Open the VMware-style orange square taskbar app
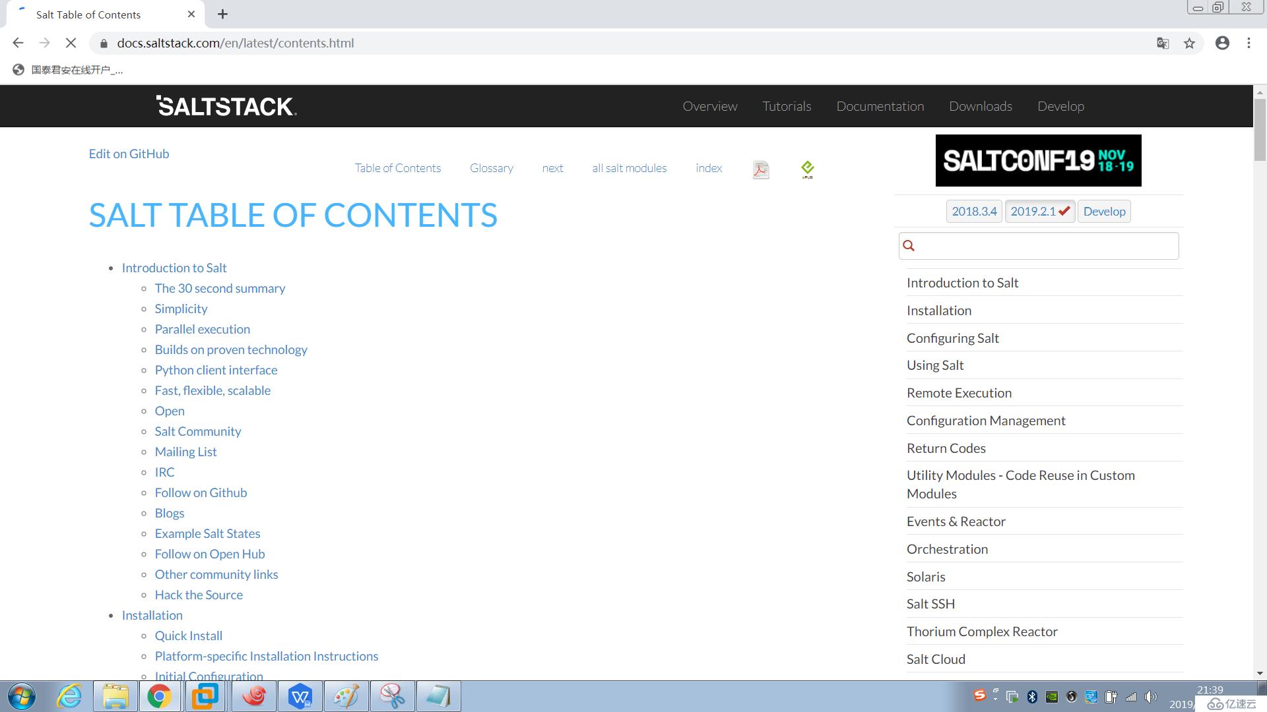Screen dimensions: 1267x712 point(205,696)
